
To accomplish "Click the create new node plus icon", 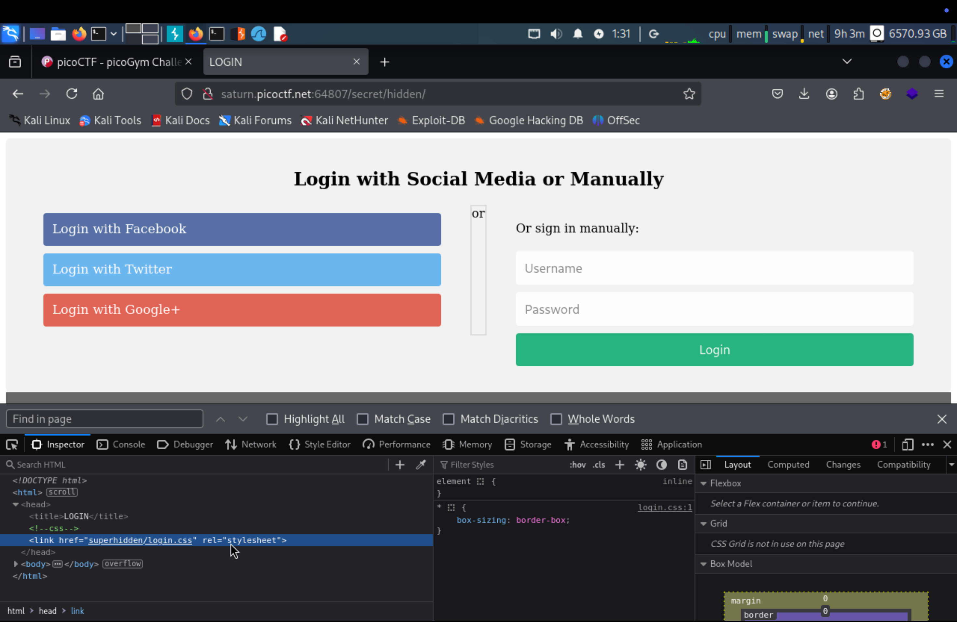I will [400, 465].
